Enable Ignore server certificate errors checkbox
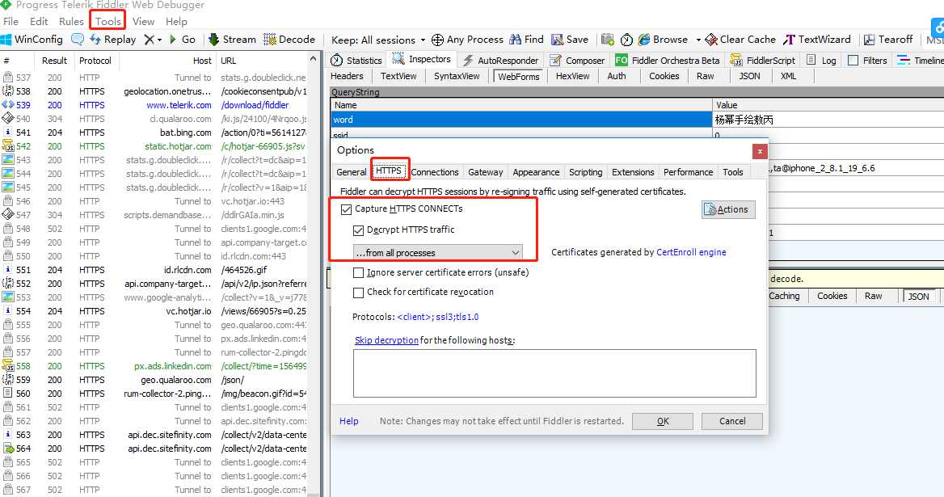Image resolution: width=944 pixels, height=497 pixels. point(358,272)
